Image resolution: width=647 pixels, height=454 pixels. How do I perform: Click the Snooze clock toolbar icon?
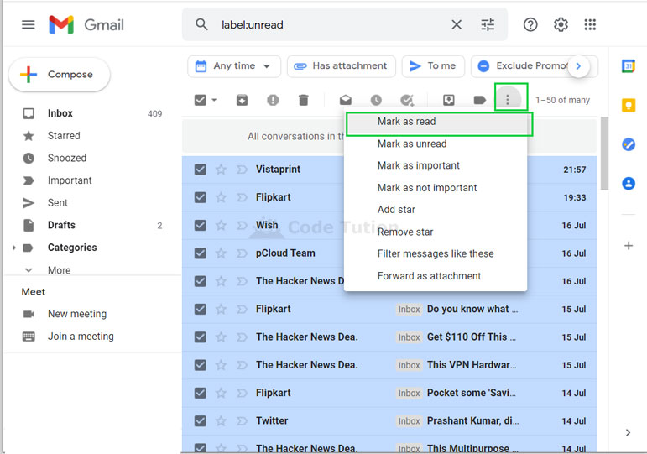376,100
